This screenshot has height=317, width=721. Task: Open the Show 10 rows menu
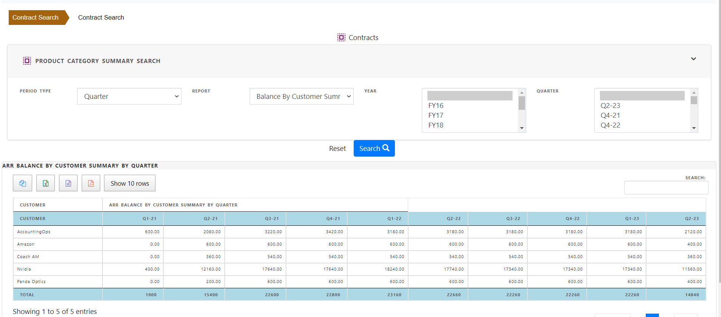(130, 183)
